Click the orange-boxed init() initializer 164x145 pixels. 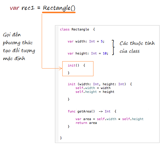78,69
